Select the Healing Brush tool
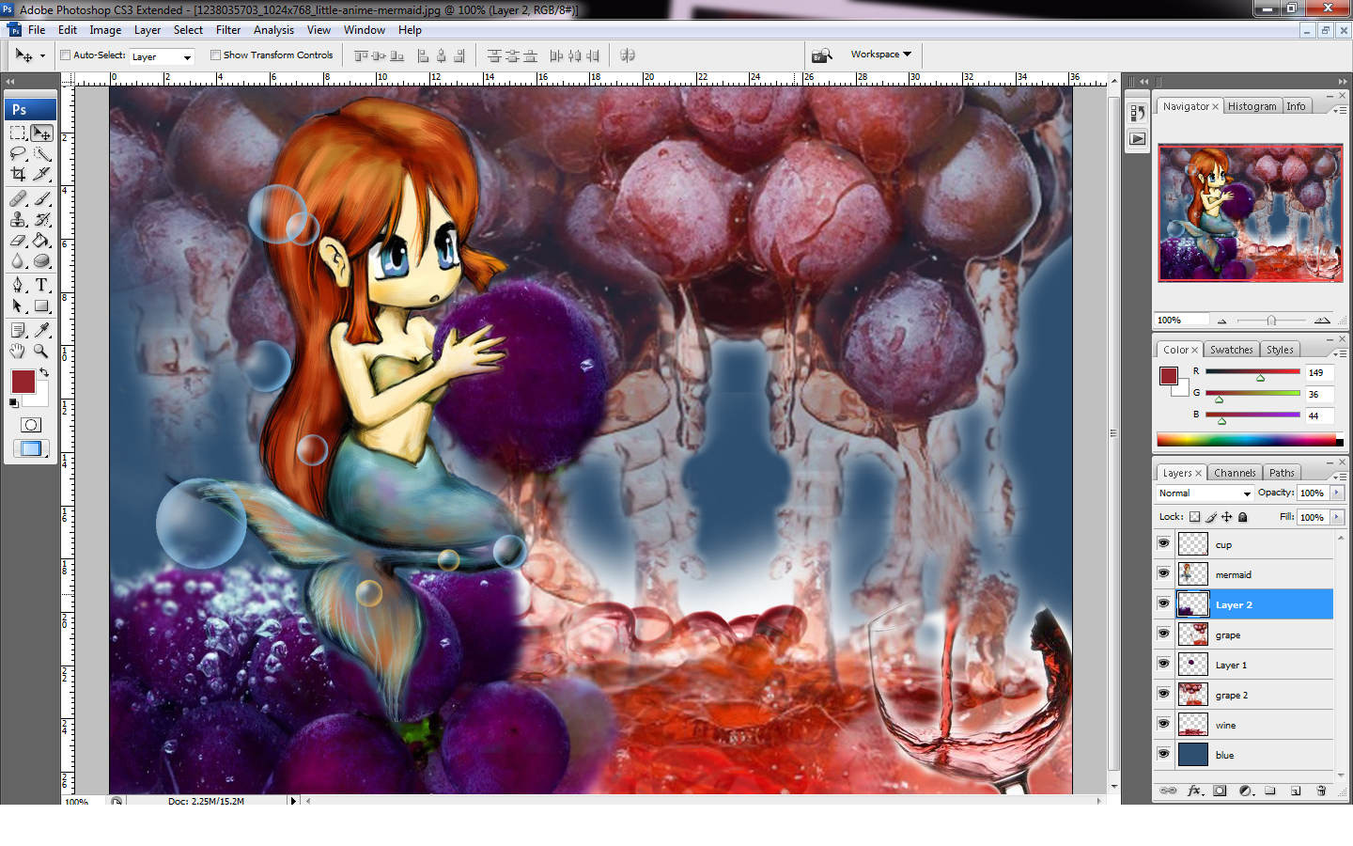 click(x=18, y=198)
